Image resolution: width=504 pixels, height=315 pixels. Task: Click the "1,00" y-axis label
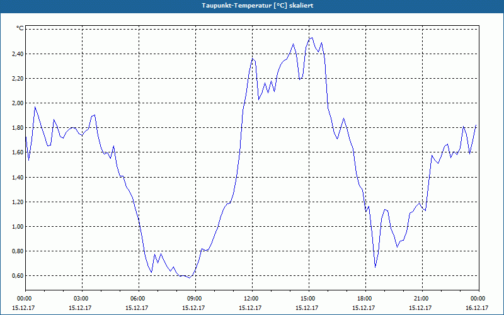(18, 226)
